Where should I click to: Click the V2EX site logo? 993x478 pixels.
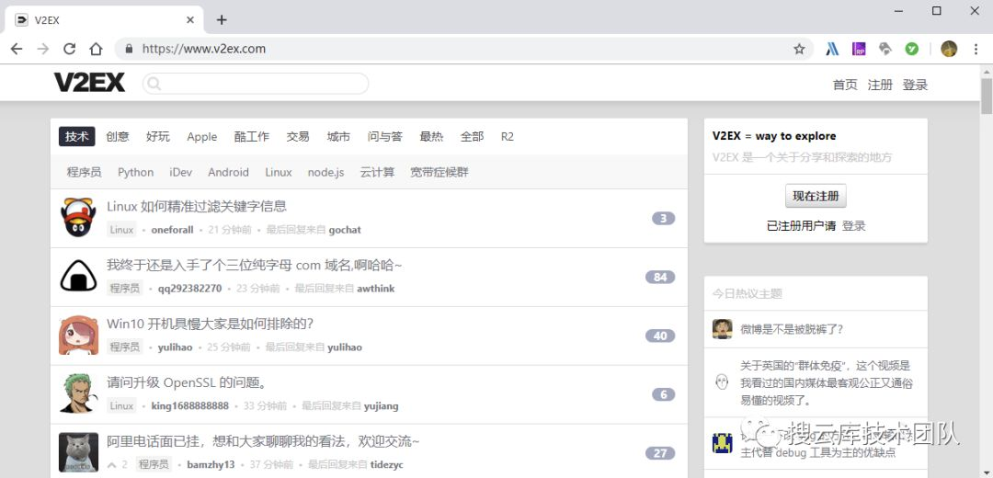[89, 83]
